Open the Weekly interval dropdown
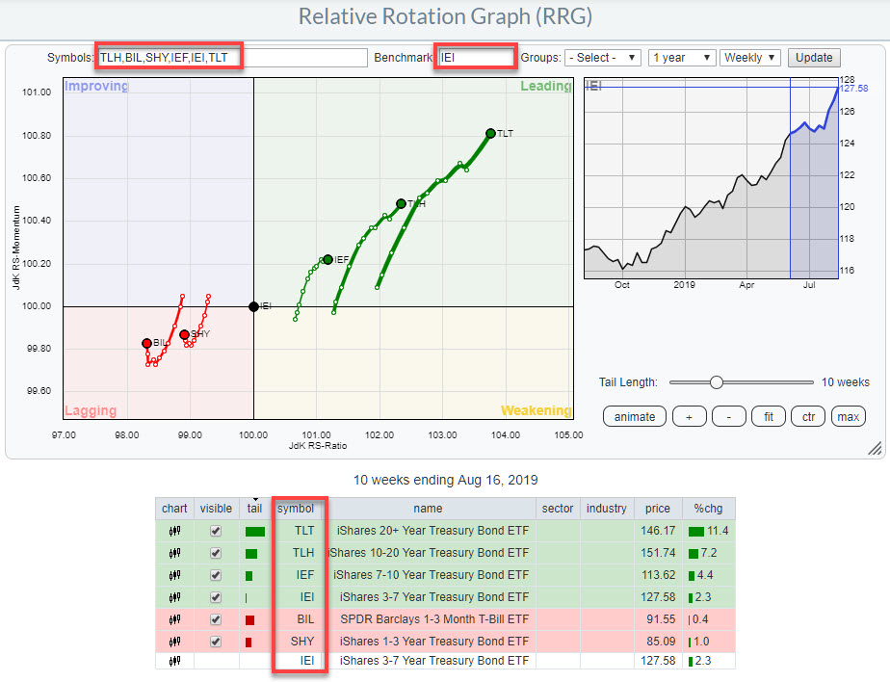The height and width of the screenshot is (682, 890). 749,58
